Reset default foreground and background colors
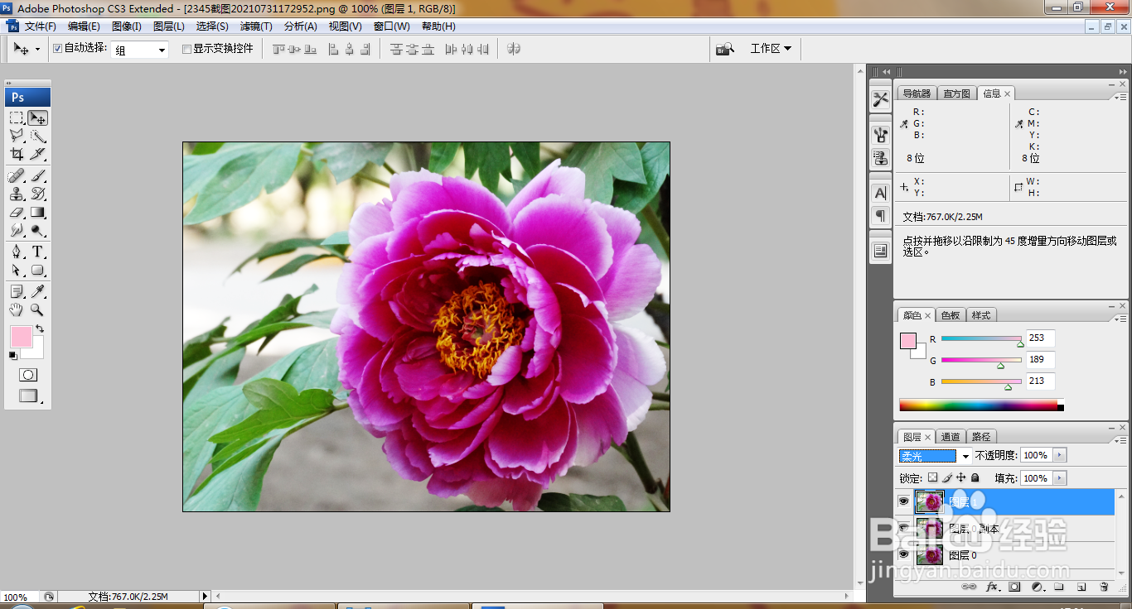 (x=12, y=356)
